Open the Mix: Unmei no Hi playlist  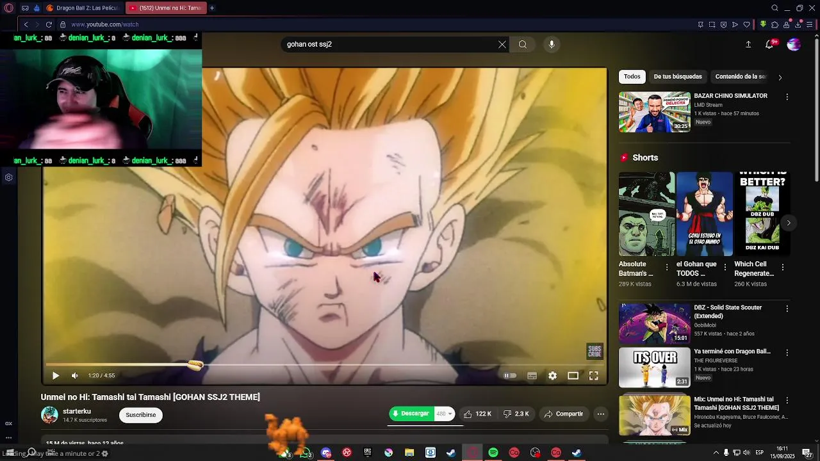(x=655, y=415)
